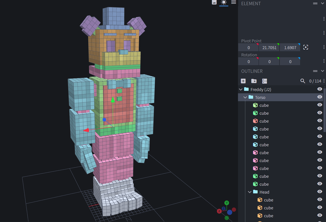
Task: Collapse the Torso group
Action: (245, 97)
